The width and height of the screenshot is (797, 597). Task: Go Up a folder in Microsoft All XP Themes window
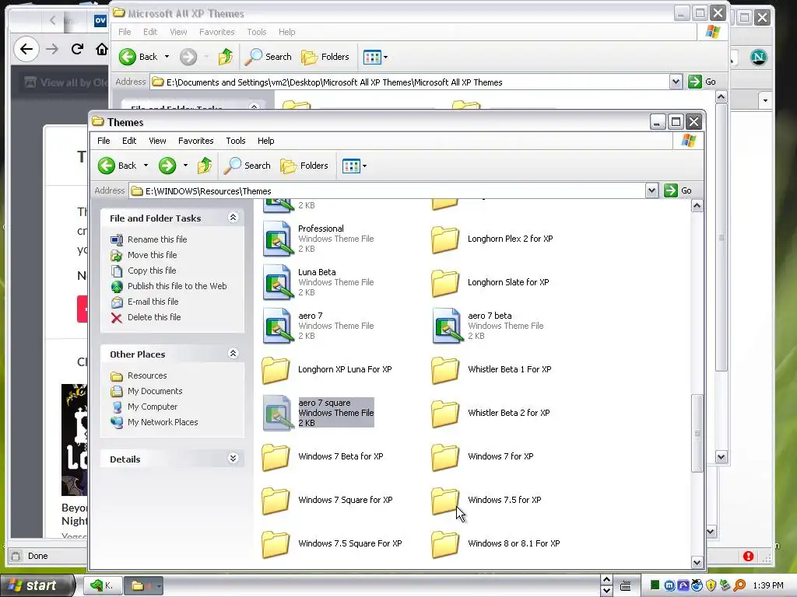(x=226, y=57)
